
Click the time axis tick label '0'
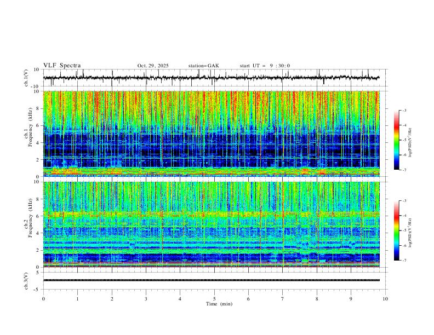[43, 299]
